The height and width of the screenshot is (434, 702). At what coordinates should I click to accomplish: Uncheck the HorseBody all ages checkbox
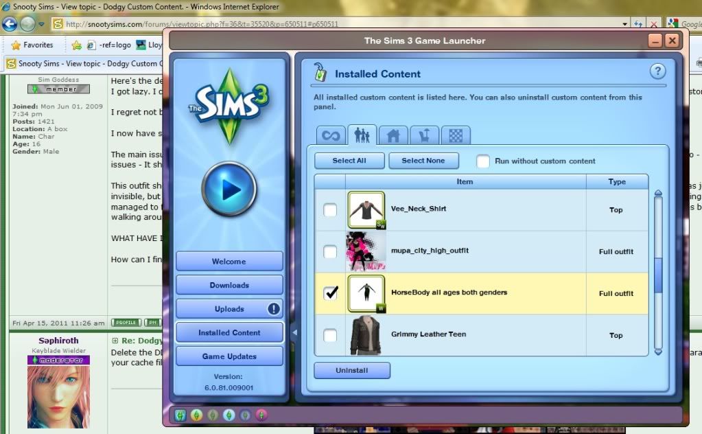(x=330, y=293)
